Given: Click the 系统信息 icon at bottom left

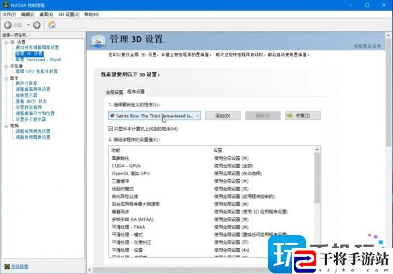Looking at the screenshot, I should tap(7, 266).
